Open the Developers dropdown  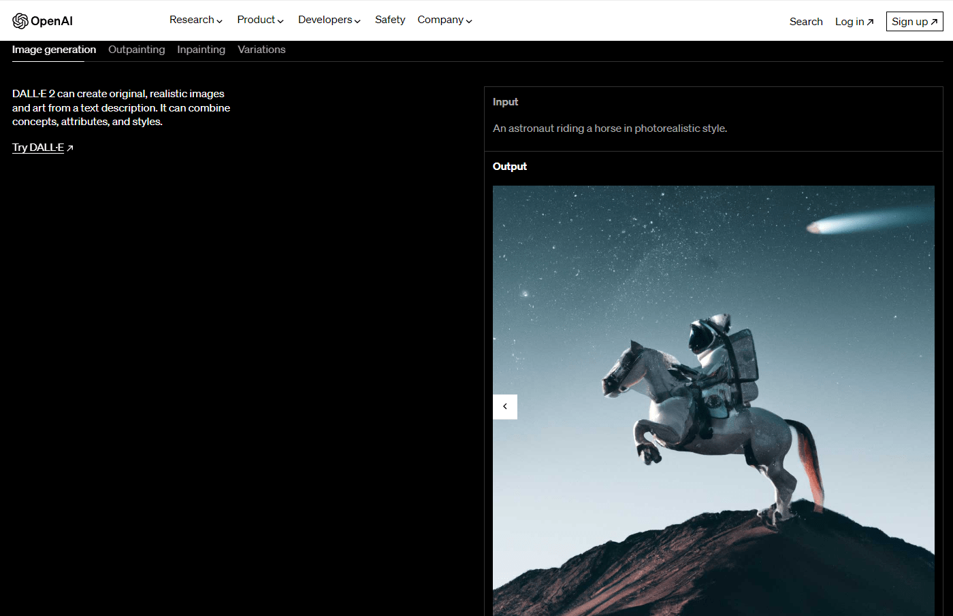pos(329,20)
